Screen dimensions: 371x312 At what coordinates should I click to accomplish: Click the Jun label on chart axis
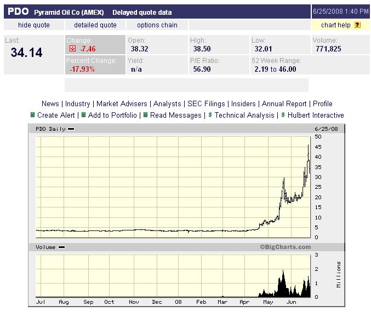291,302
